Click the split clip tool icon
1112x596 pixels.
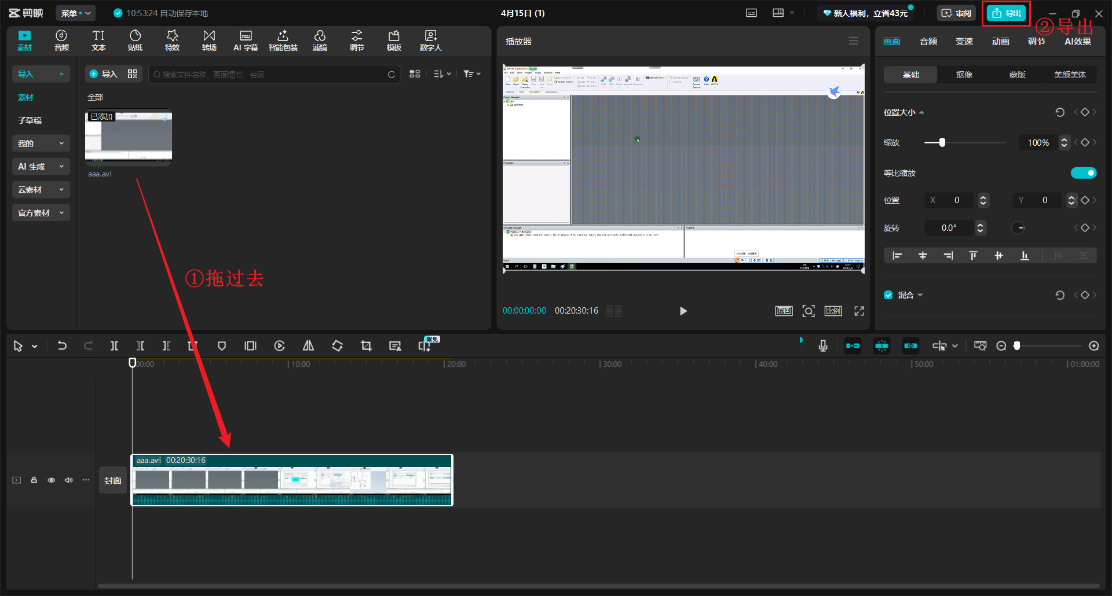click(x=114, y=345)
